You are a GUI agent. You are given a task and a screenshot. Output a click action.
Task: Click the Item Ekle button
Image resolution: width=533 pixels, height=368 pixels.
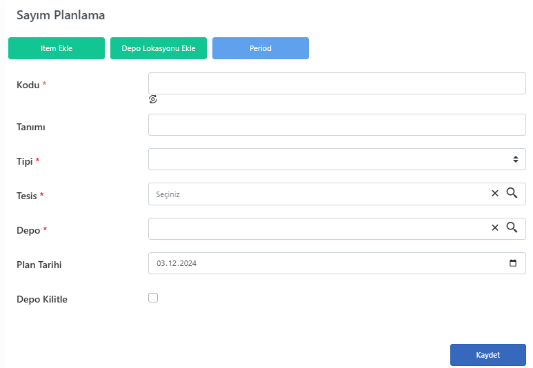point(57,48)
